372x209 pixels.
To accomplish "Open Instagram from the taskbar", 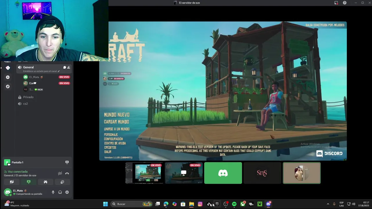I will (200, 204).
